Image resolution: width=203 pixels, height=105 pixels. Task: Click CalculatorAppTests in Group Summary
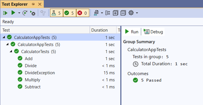[x=147, y=50]
